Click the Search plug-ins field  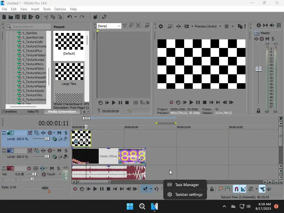point(28,27)
